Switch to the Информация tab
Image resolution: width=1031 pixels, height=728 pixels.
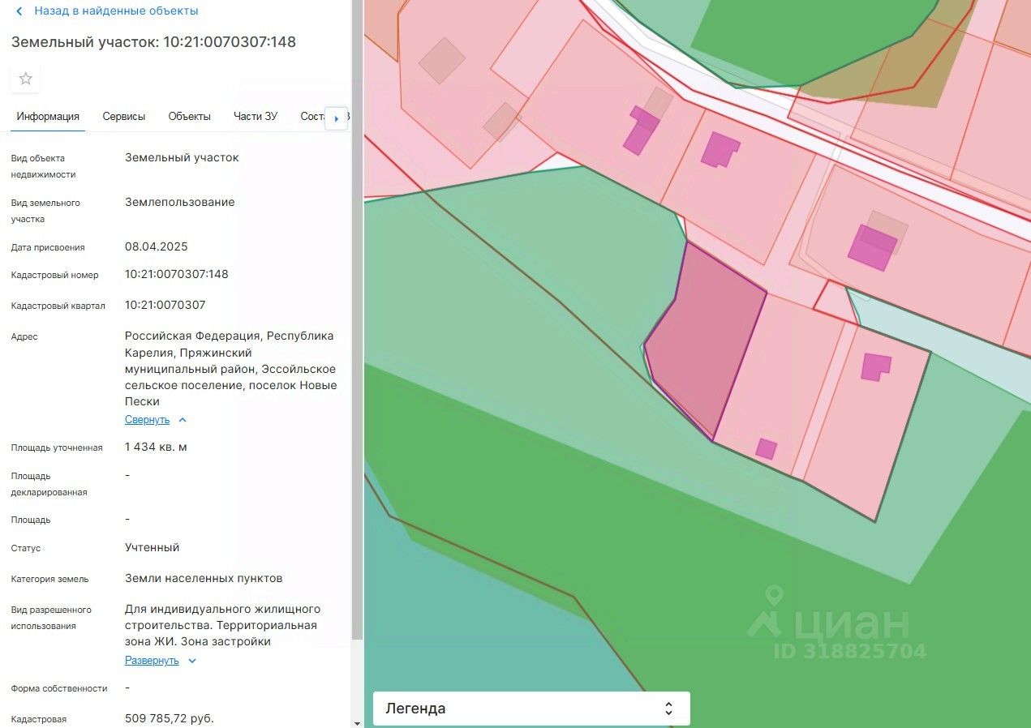[48, 117]
